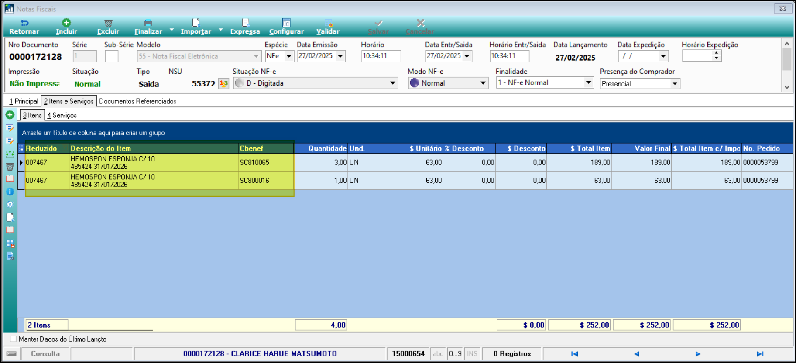This screenshot has height=363, width=796.
Task: Click the blue info sidebar icon
Action: (x=10, y=192)
